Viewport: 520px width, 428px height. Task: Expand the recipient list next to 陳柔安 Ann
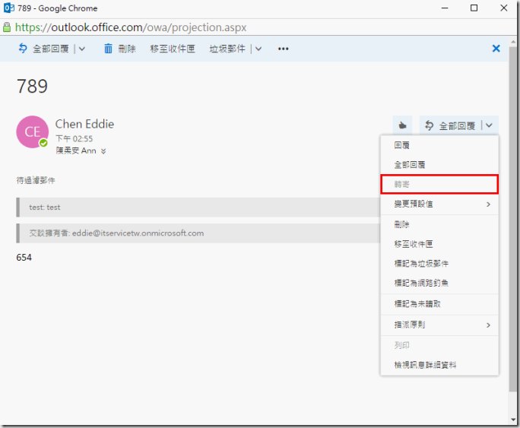[103, 151]
